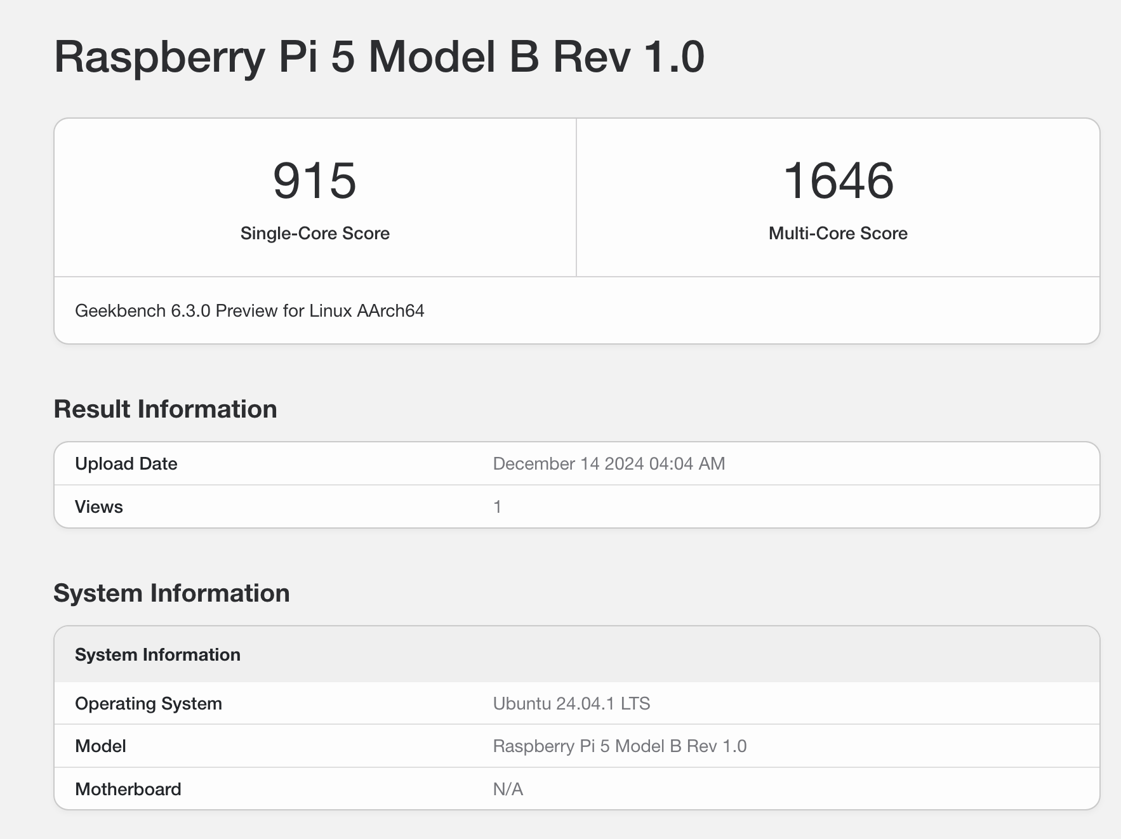Click the 'Ubuntu 24.04.1 LTS' value
Screen dimensions: 1121x839
(571, 703)
